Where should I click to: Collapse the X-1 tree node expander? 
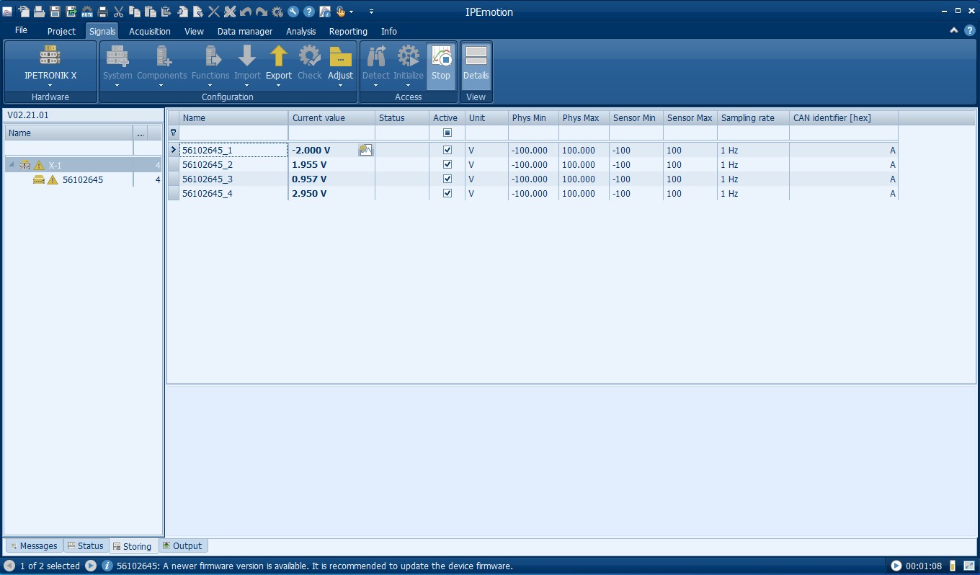click(x=12, y=164)
